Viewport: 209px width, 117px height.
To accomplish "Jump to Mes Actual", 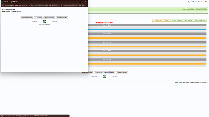I will tap(188, 20).
